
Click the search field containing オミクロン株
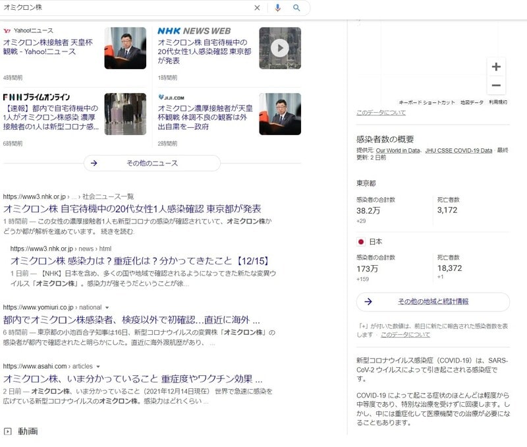126,7
